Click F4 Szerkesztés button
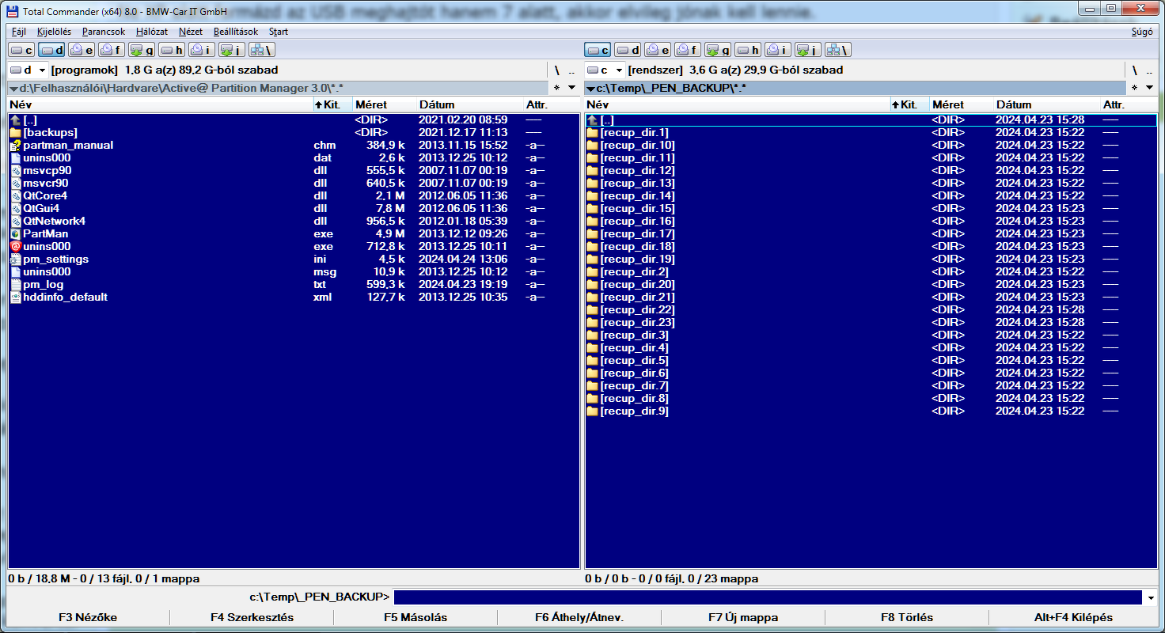Image resolution: width=1165 pixels, height=633 pixels. [x=252, y=617]
